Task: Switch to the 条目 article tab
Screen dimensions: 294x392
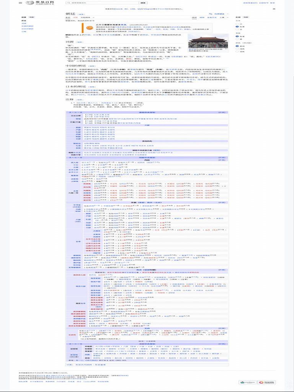Action: (68, 18)
